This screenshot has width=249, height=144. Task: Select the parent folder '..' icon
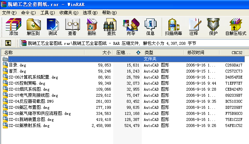[x=5, y=59]
